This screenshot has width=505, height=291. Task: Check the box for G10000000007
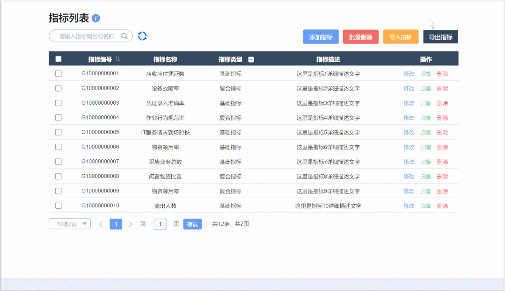(x=59, y=162)
